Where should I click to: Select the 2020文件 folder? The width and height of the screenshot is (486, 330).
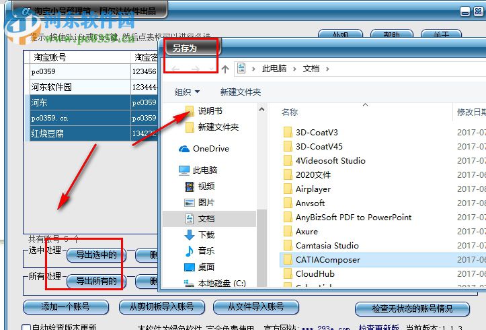tap(307, 175)
